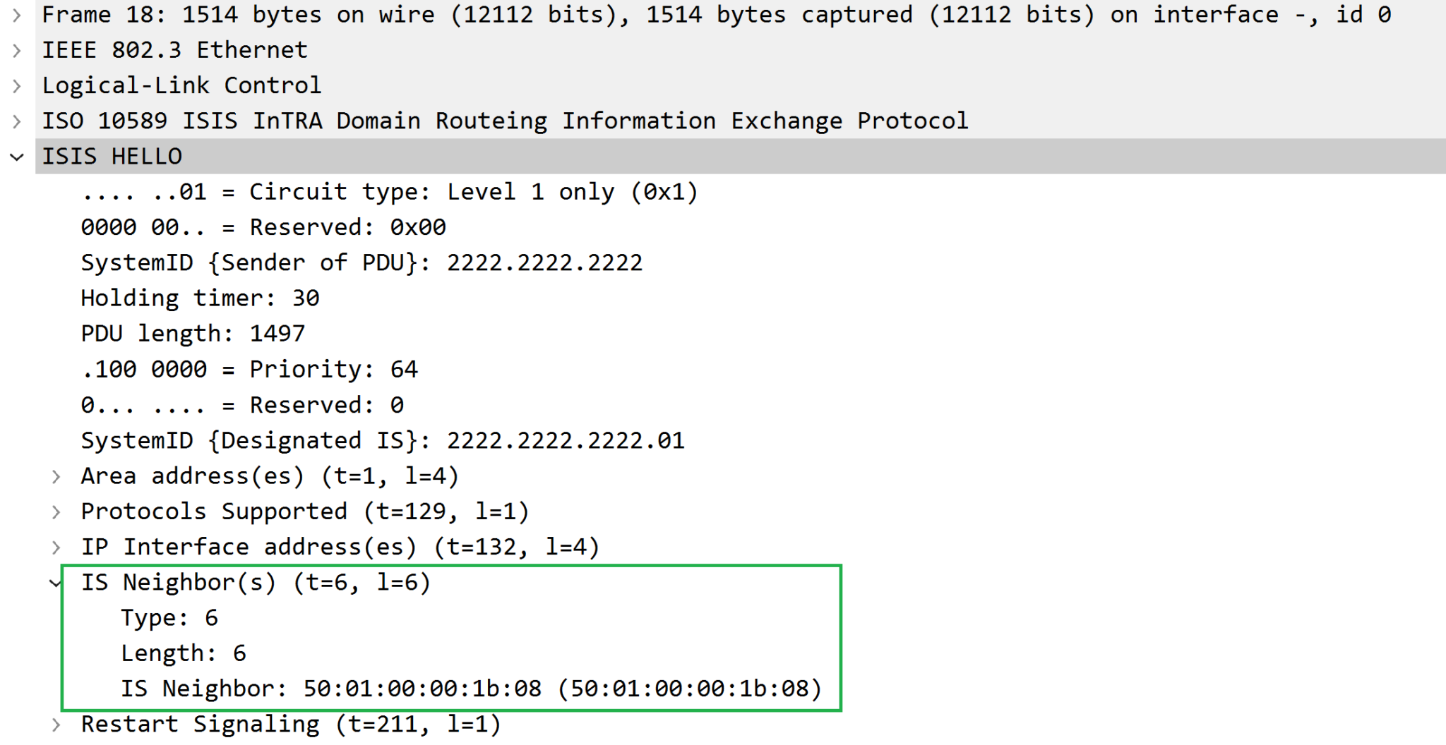Select the SystemID Sender of PDU field
Image resolution: width=1446 pixels, height=745 pixels.
(x=360, y=262)
